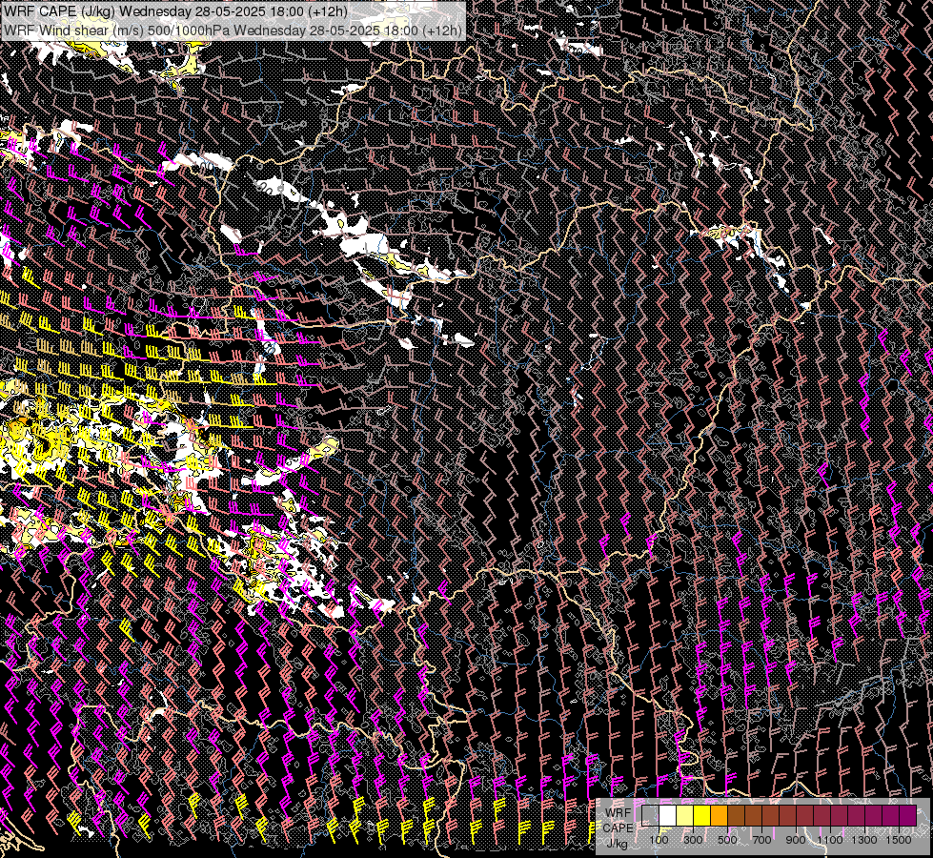The width and height of the screenshot is (933, 858).
Task: Click the legend value 700
Action: coord(761,840)
